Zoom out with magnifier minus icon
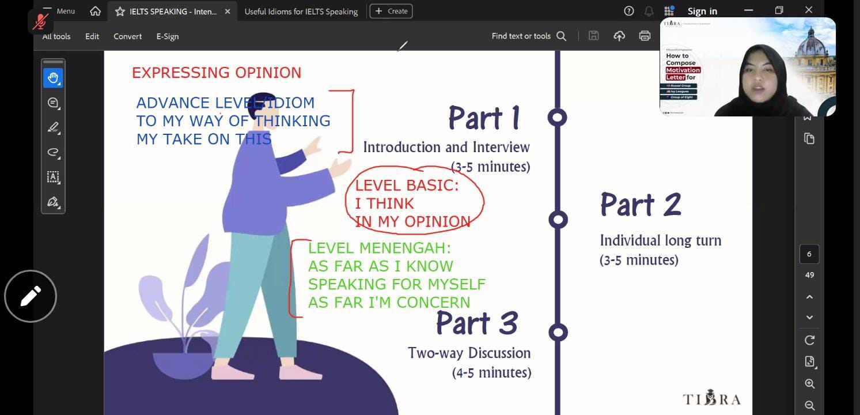Viewport: 860px width, 415px height. [x=809, y=405]
